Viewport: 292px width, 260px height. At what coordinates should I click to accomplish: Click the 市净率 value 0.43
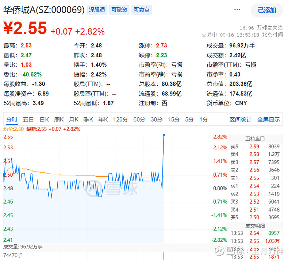click(x=235, y=75)
